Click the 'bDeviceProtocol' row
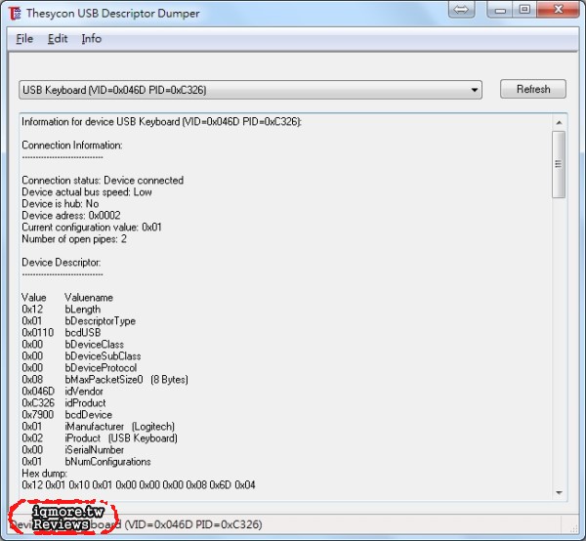 click(x=79, y=367)
